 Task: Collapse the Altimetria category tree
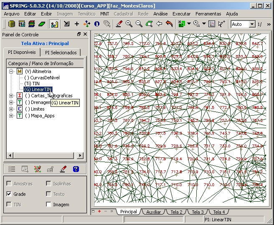pyautogui.click(x=11, y=71)
